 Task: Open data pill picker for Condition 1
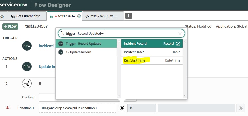122,108
